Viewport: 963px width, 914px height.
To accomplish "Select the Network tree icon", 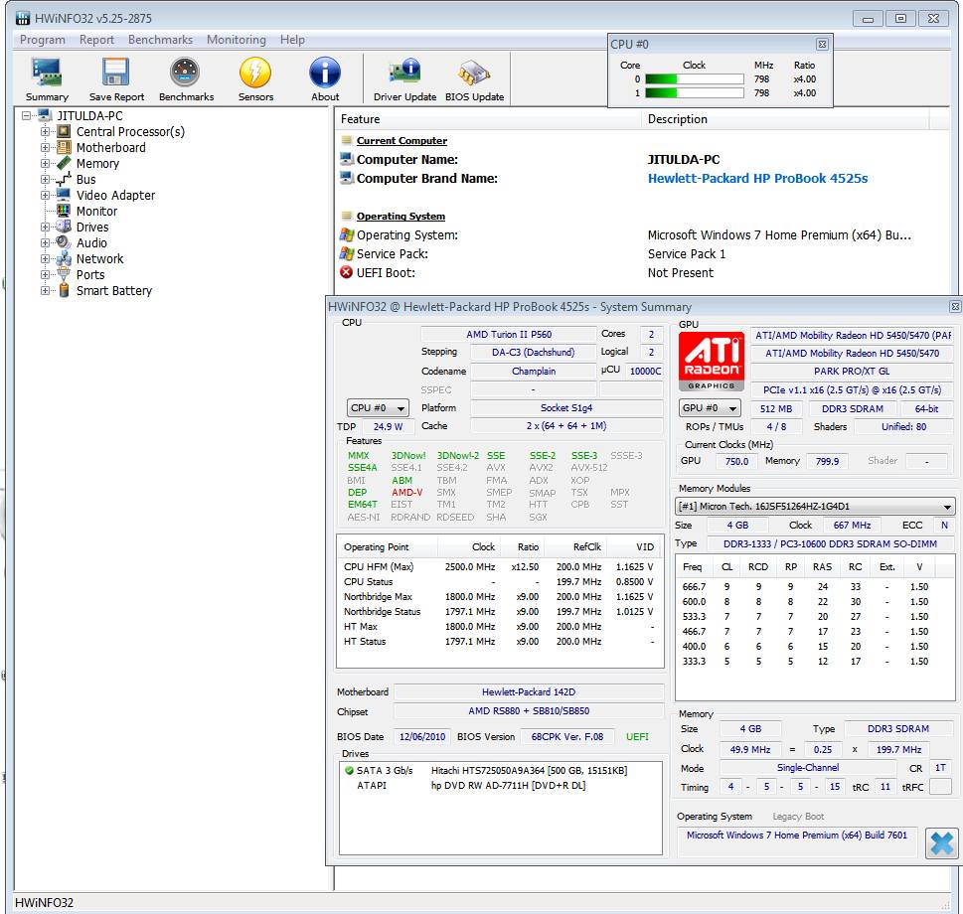I will coord(64,259).
